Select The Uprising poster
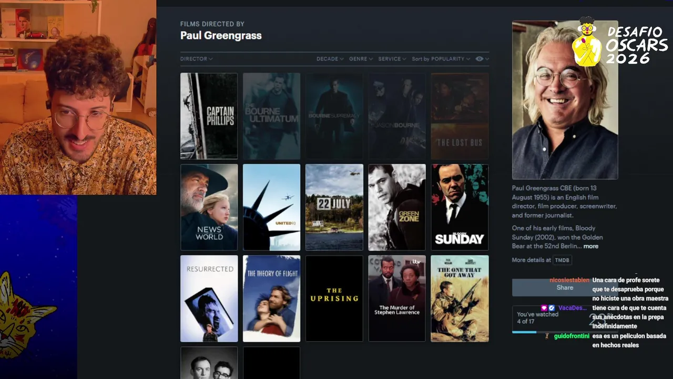This screenshot has height=379, width=673. pos(334,298)
